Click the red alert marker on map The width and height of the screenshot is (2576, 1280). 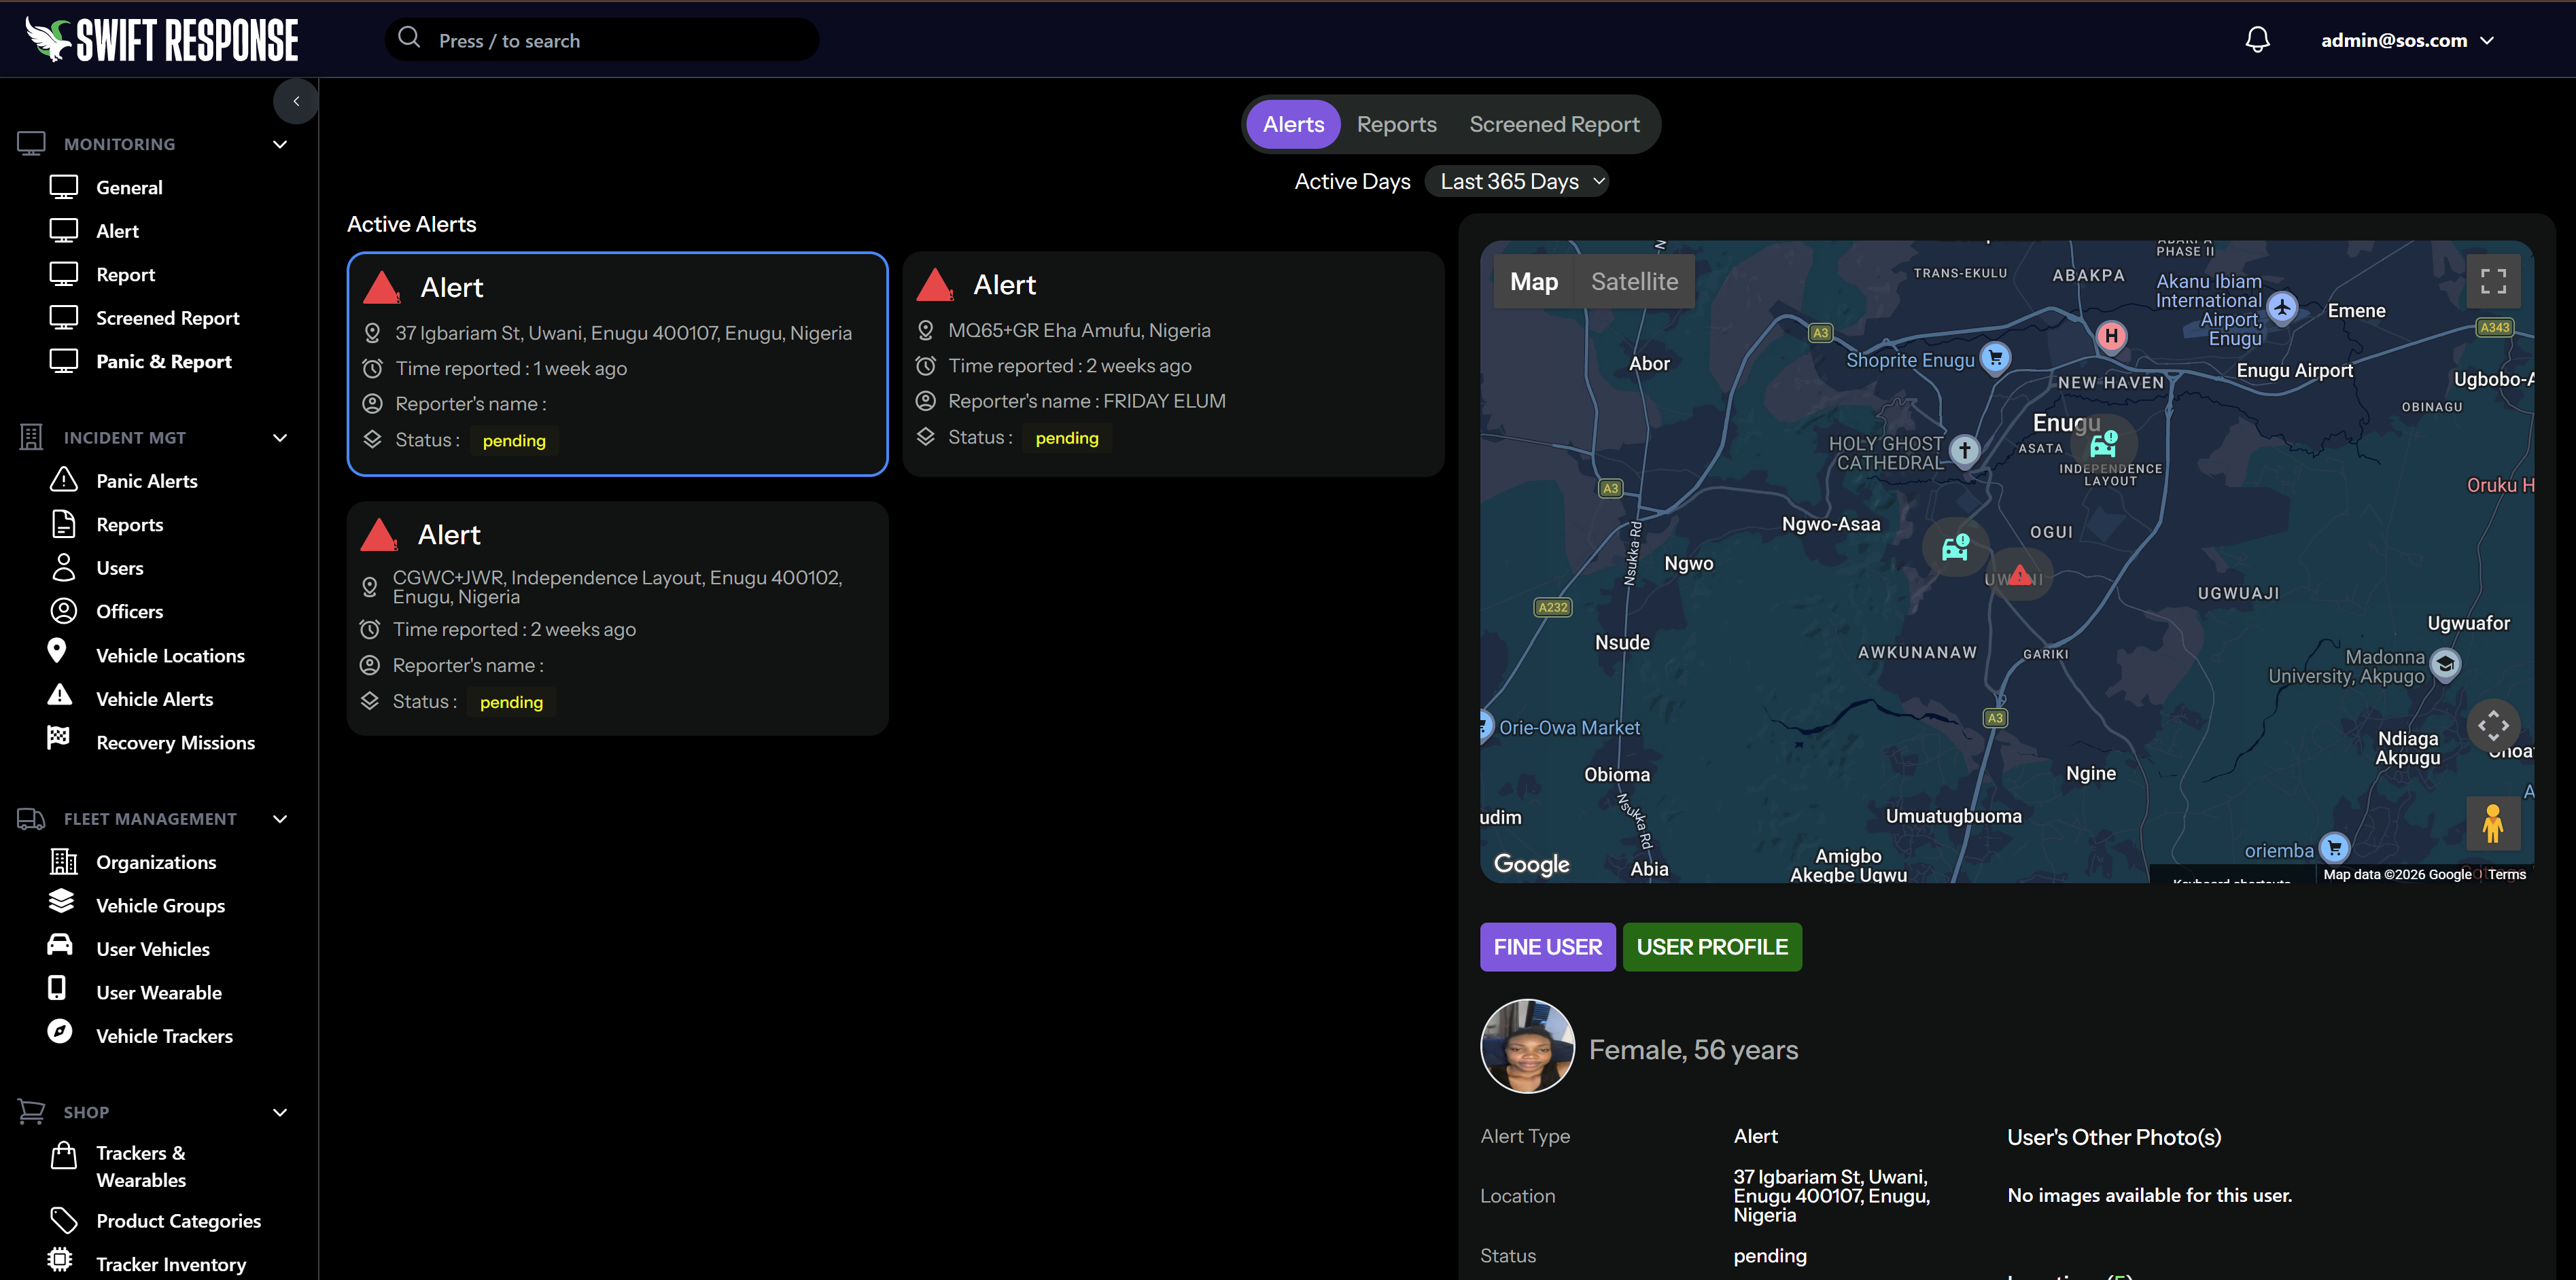point(2020,575)
